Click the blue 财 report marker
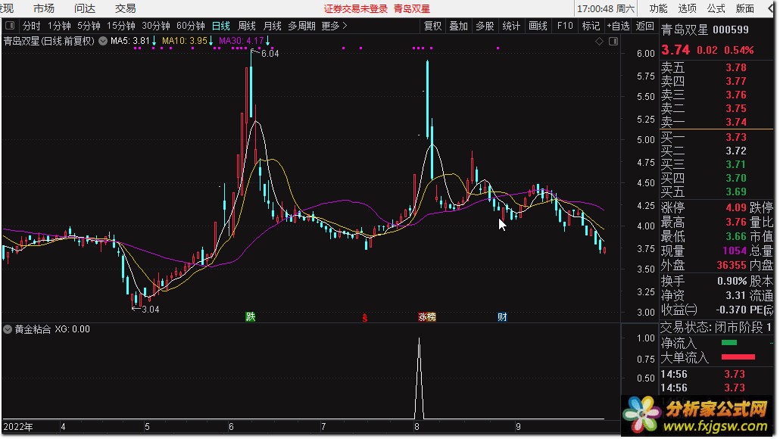Viewport: 780px width, 439px height. pos(502,316)
